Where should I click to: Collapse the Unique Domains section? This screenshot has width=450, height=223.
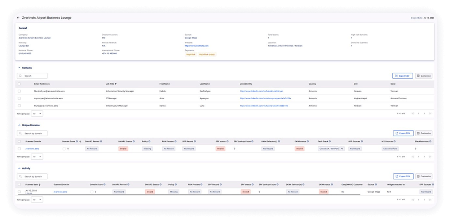click(19, 125)
